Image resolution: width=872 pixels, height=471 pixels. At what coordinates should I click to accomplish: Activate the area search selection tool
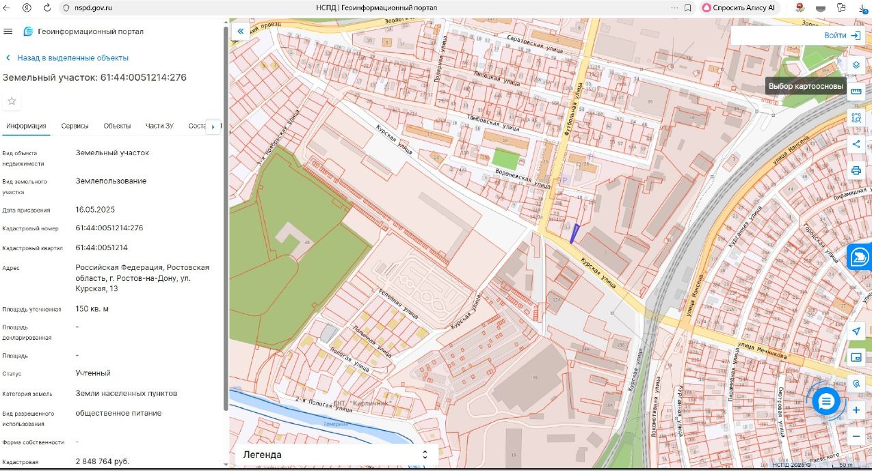856,118
